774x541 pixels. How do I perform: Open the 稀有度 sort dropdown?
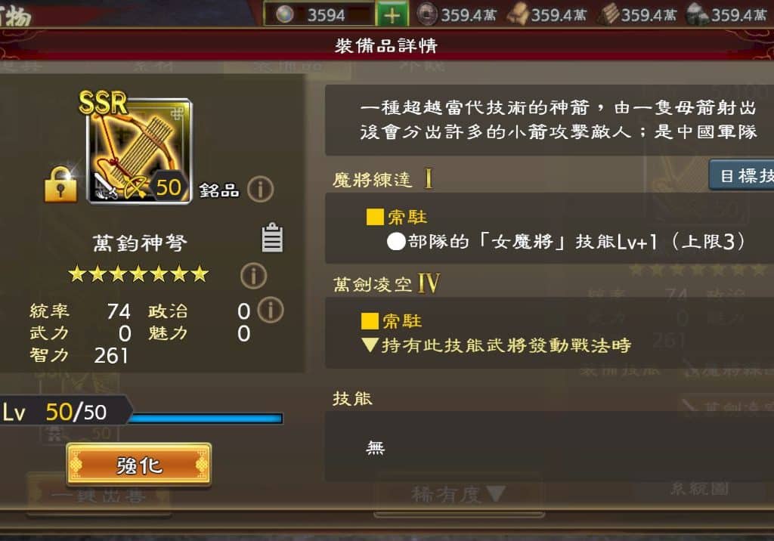coord(458,494)
